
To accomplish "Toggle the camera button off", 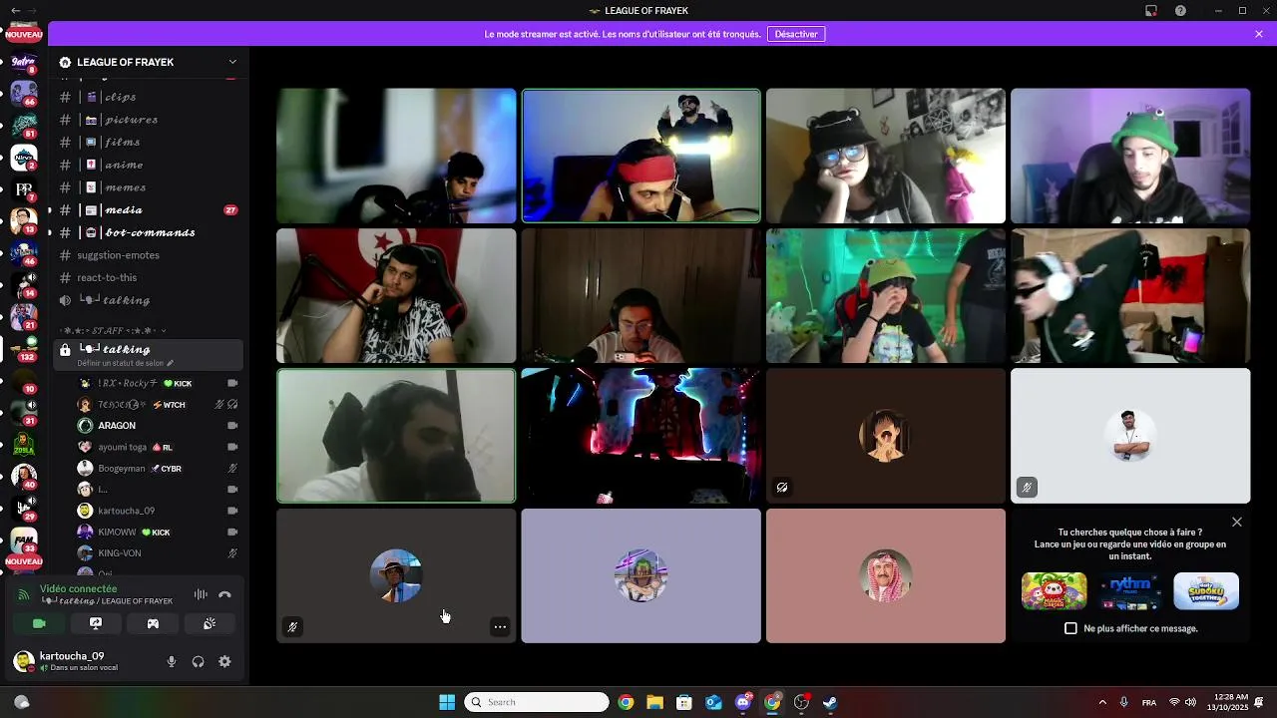I will pos(39,623).
